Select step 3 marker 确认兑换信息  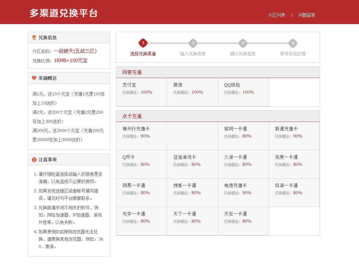pos(243,43)
